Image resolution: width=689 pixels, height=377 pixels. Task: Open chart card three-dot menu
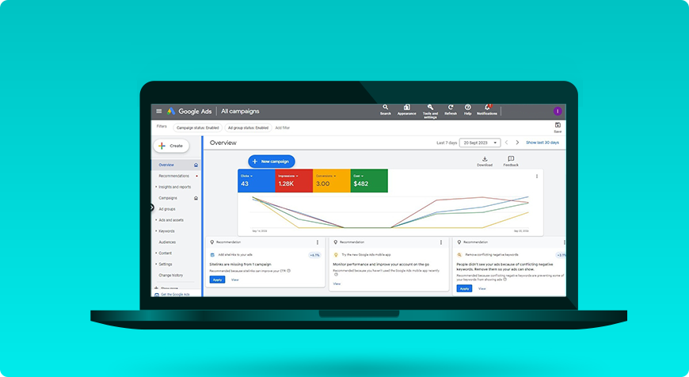coord(536,176)
